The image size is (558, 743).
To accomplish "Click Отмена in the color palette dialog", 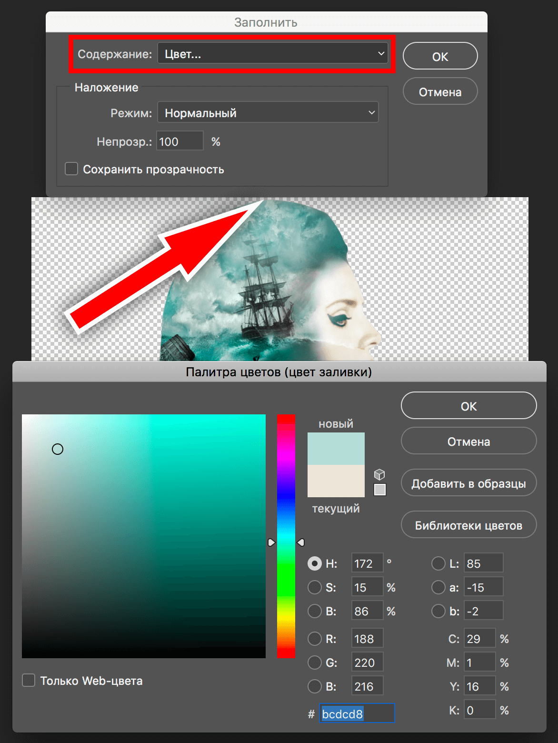I will (468, 442).
